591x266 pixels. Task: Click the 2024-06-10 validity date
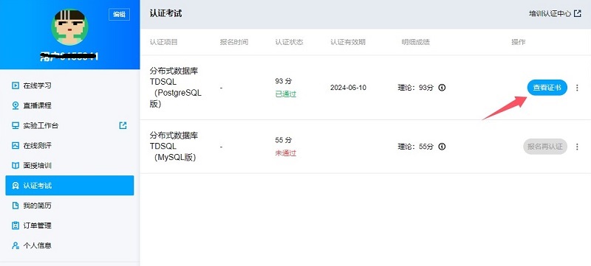click(348, 88)
